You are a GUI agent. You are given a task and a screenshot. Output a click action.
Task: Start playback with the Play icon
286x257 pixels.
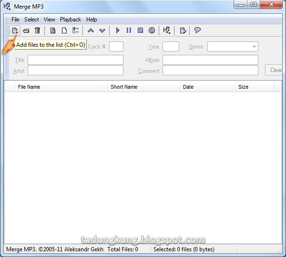click(x=118, y=31)
